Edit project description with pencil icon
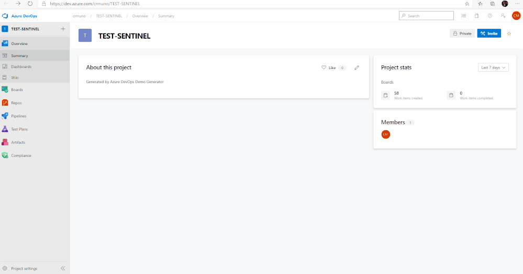Viewport: 523px width, 274px height. coord(357,67)
